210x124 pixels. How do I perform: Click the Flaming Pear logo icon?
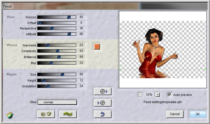(x=10, y=115)
